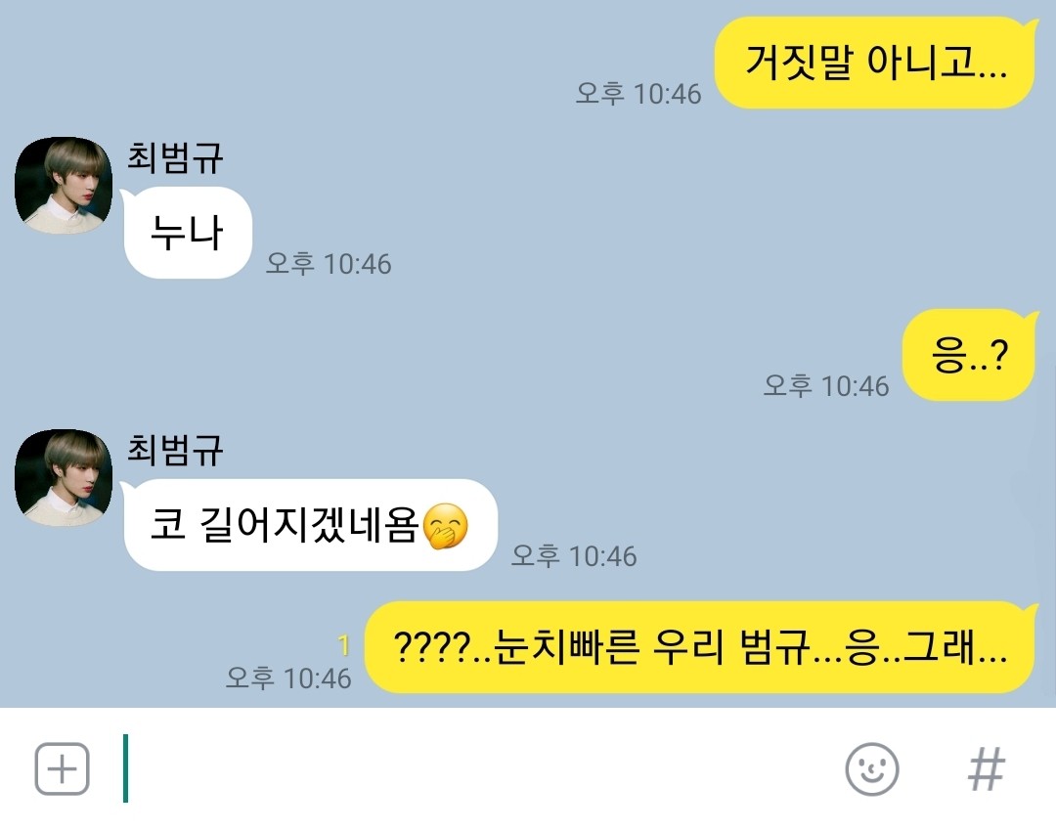Open the emoticon picker smiley icon

[x=871, y=769]
